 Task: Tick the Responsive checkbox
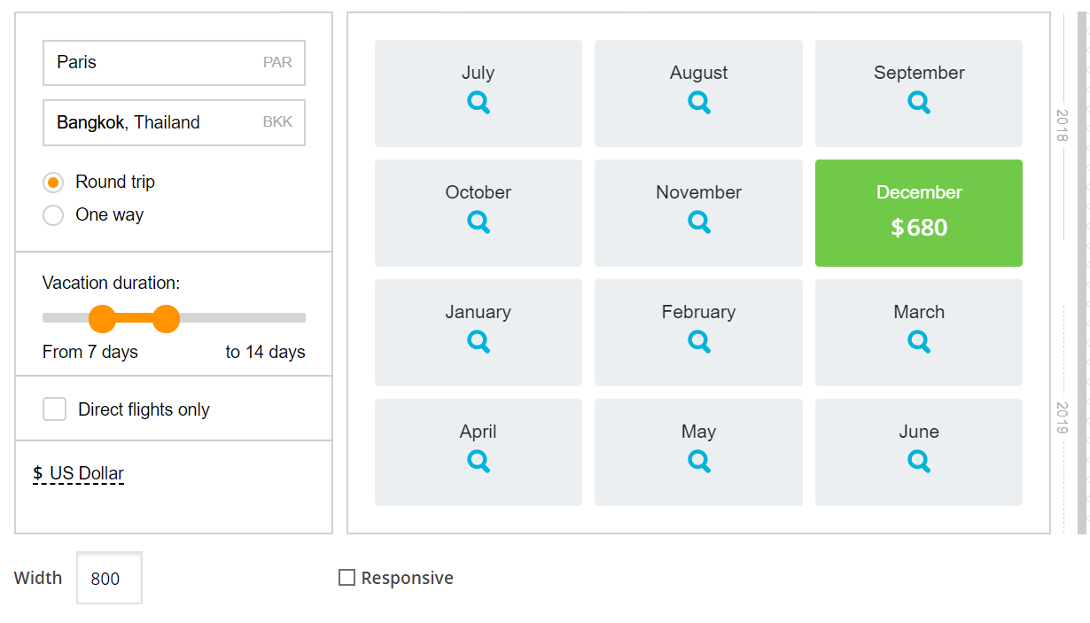[x=346, y=578]
